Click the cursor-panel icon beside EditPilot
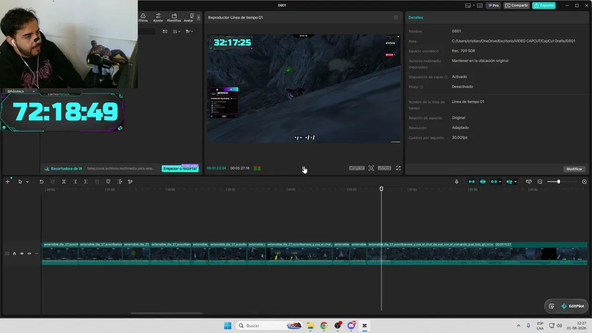This screenshot has height=333, width=592. tap(551, 306)
